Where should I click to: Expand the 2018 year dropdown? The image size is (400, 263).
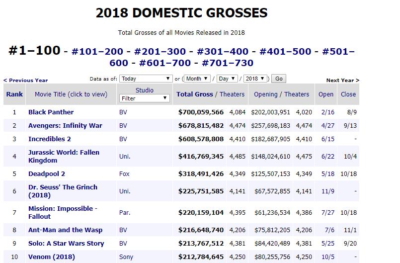click(256, 79)
